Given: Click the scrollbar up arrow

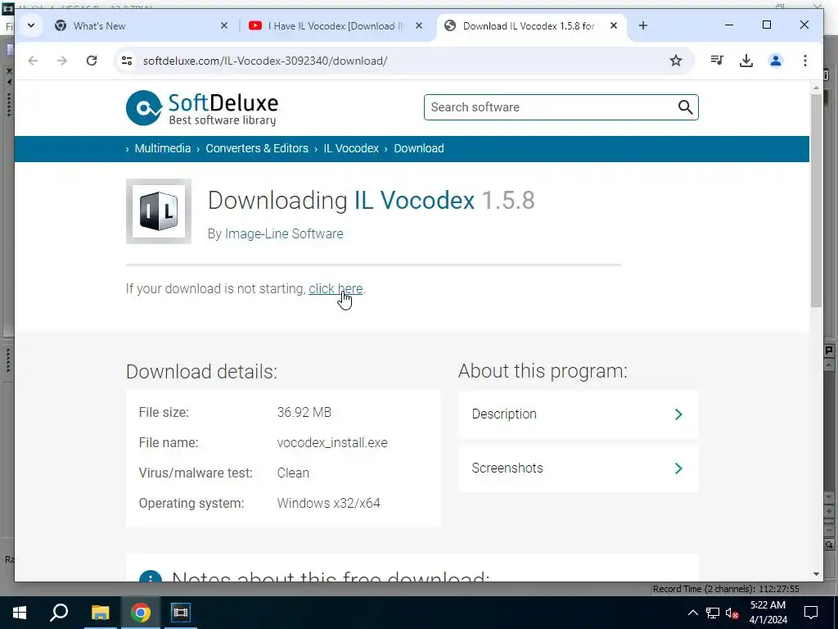Looking at the screenshot, I should point(816,88).
